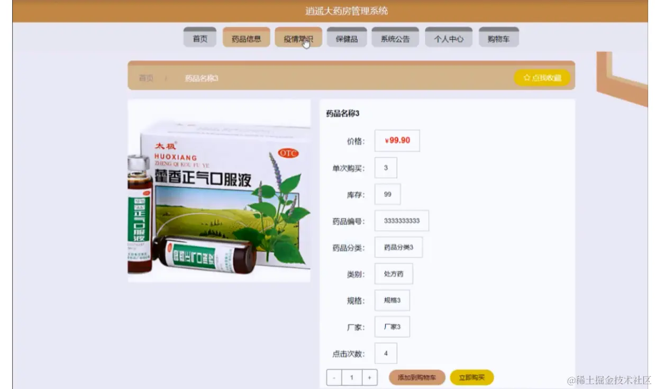
Task: Click the 规格3 specification value
Action: (x=392, y=300)
